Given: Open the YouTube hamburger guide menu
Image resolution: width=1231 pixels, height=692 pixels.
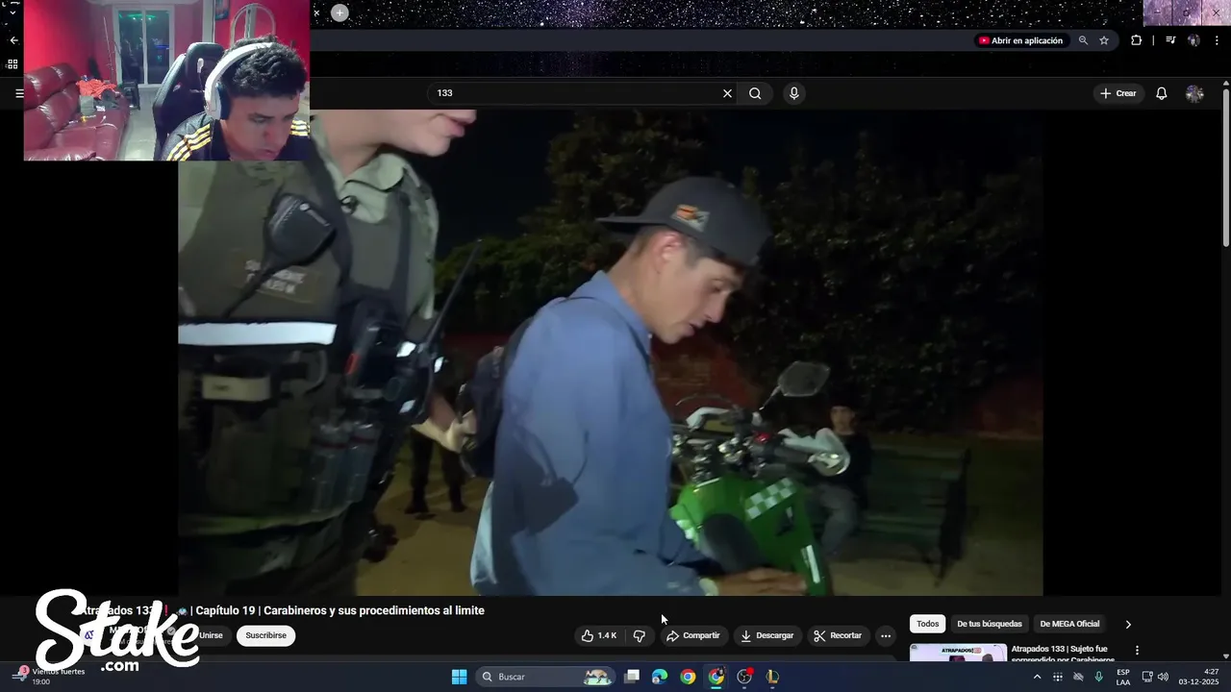Looking at the screenshot, I should (x=19, y=93).
